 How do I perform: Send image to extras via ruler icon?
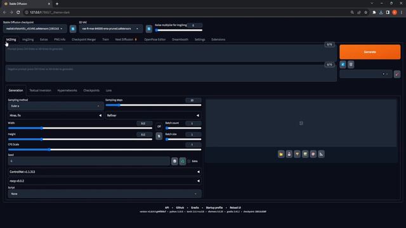321,154
